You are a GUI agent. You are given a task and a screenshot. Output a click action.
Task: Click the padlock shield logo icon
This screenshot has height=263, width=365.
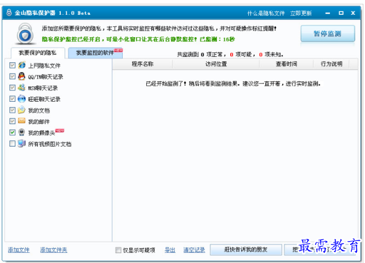[25, 34]
